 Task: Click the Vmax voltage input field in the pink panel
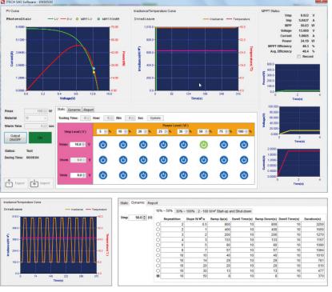point(78,145)
